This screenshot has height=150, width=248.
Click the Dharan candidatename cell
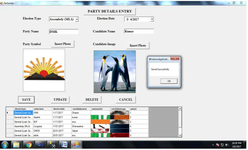tap(81, 113)
